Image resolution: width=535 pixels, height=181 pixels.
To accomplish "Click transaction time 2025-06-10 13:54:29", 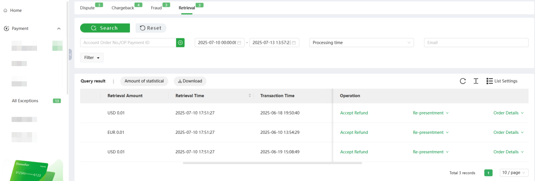I will pyautogui.click(x=280, y=132).
